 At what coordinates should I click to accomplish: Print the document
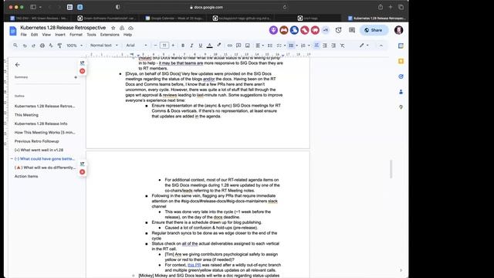pos(42,46)
